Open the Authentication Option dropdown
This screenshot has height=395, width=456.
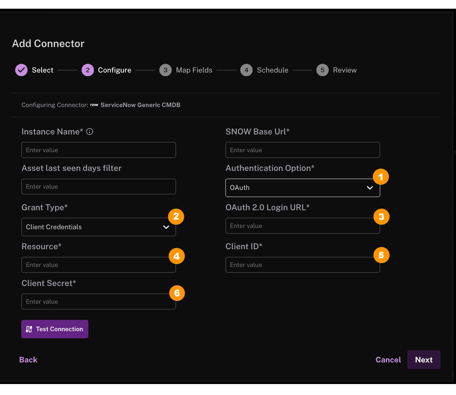click(x=303, y=188)
